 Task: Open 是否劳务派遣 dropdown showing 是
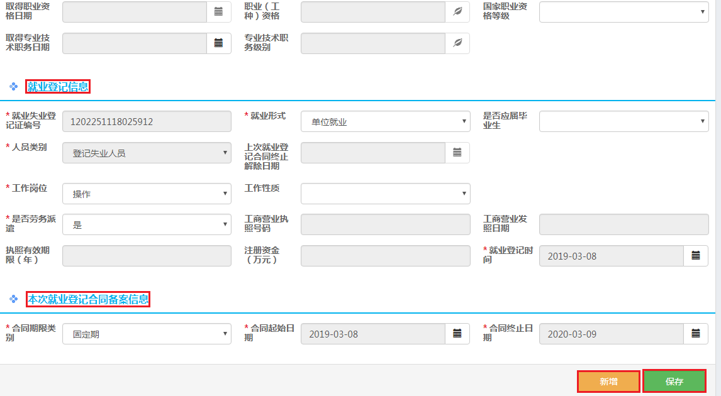[x=147, y=224]
